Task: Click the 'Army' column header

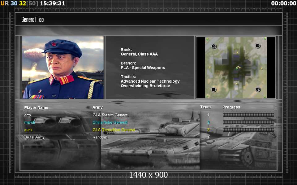Action: point(97,107)
